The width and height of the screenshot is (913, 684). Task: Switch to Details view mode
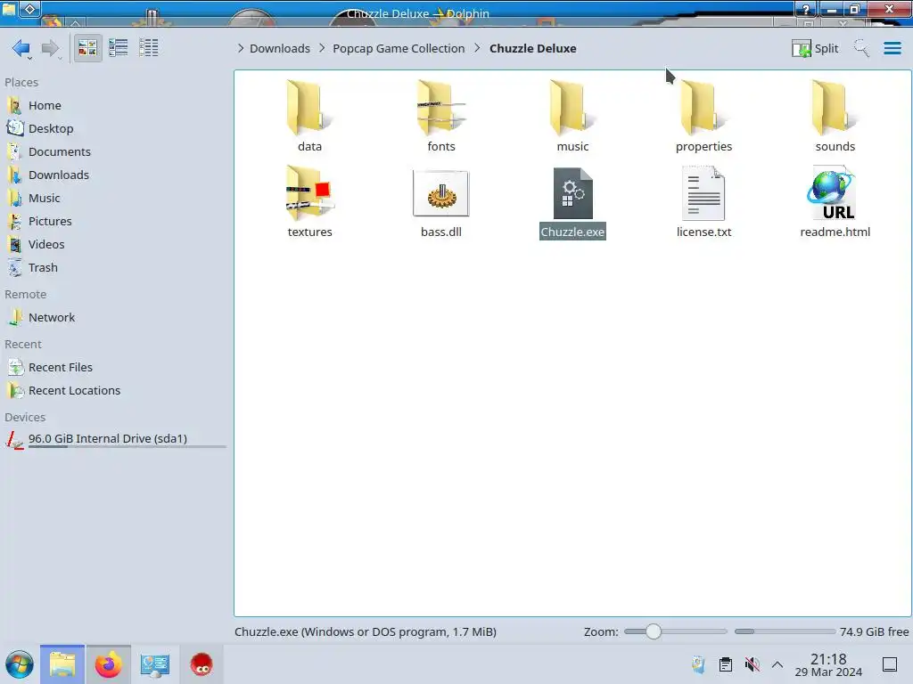[x=149, y=48]
